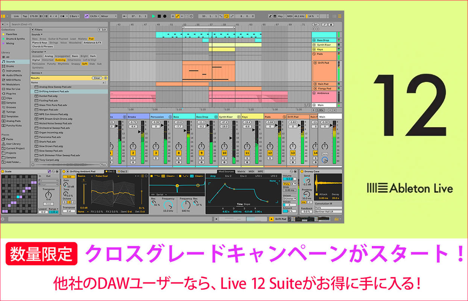Open the Env 2 tab

[228, 176]
